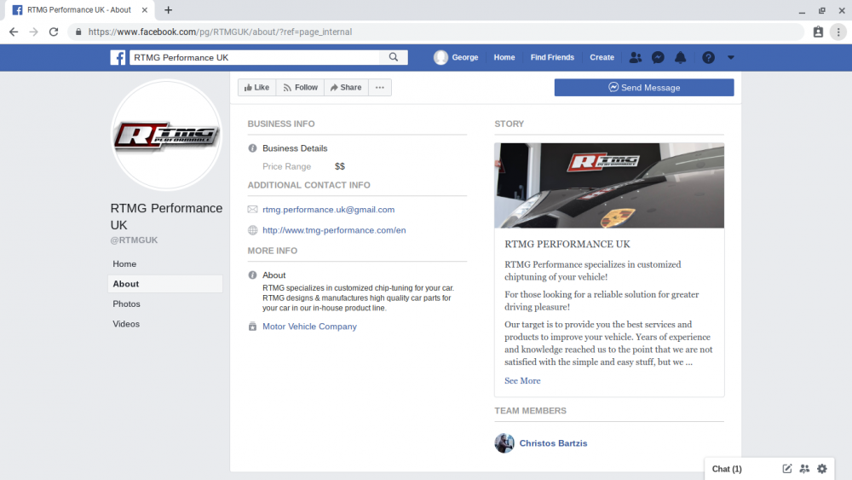Open the friend requests icon

coord(635,57)
